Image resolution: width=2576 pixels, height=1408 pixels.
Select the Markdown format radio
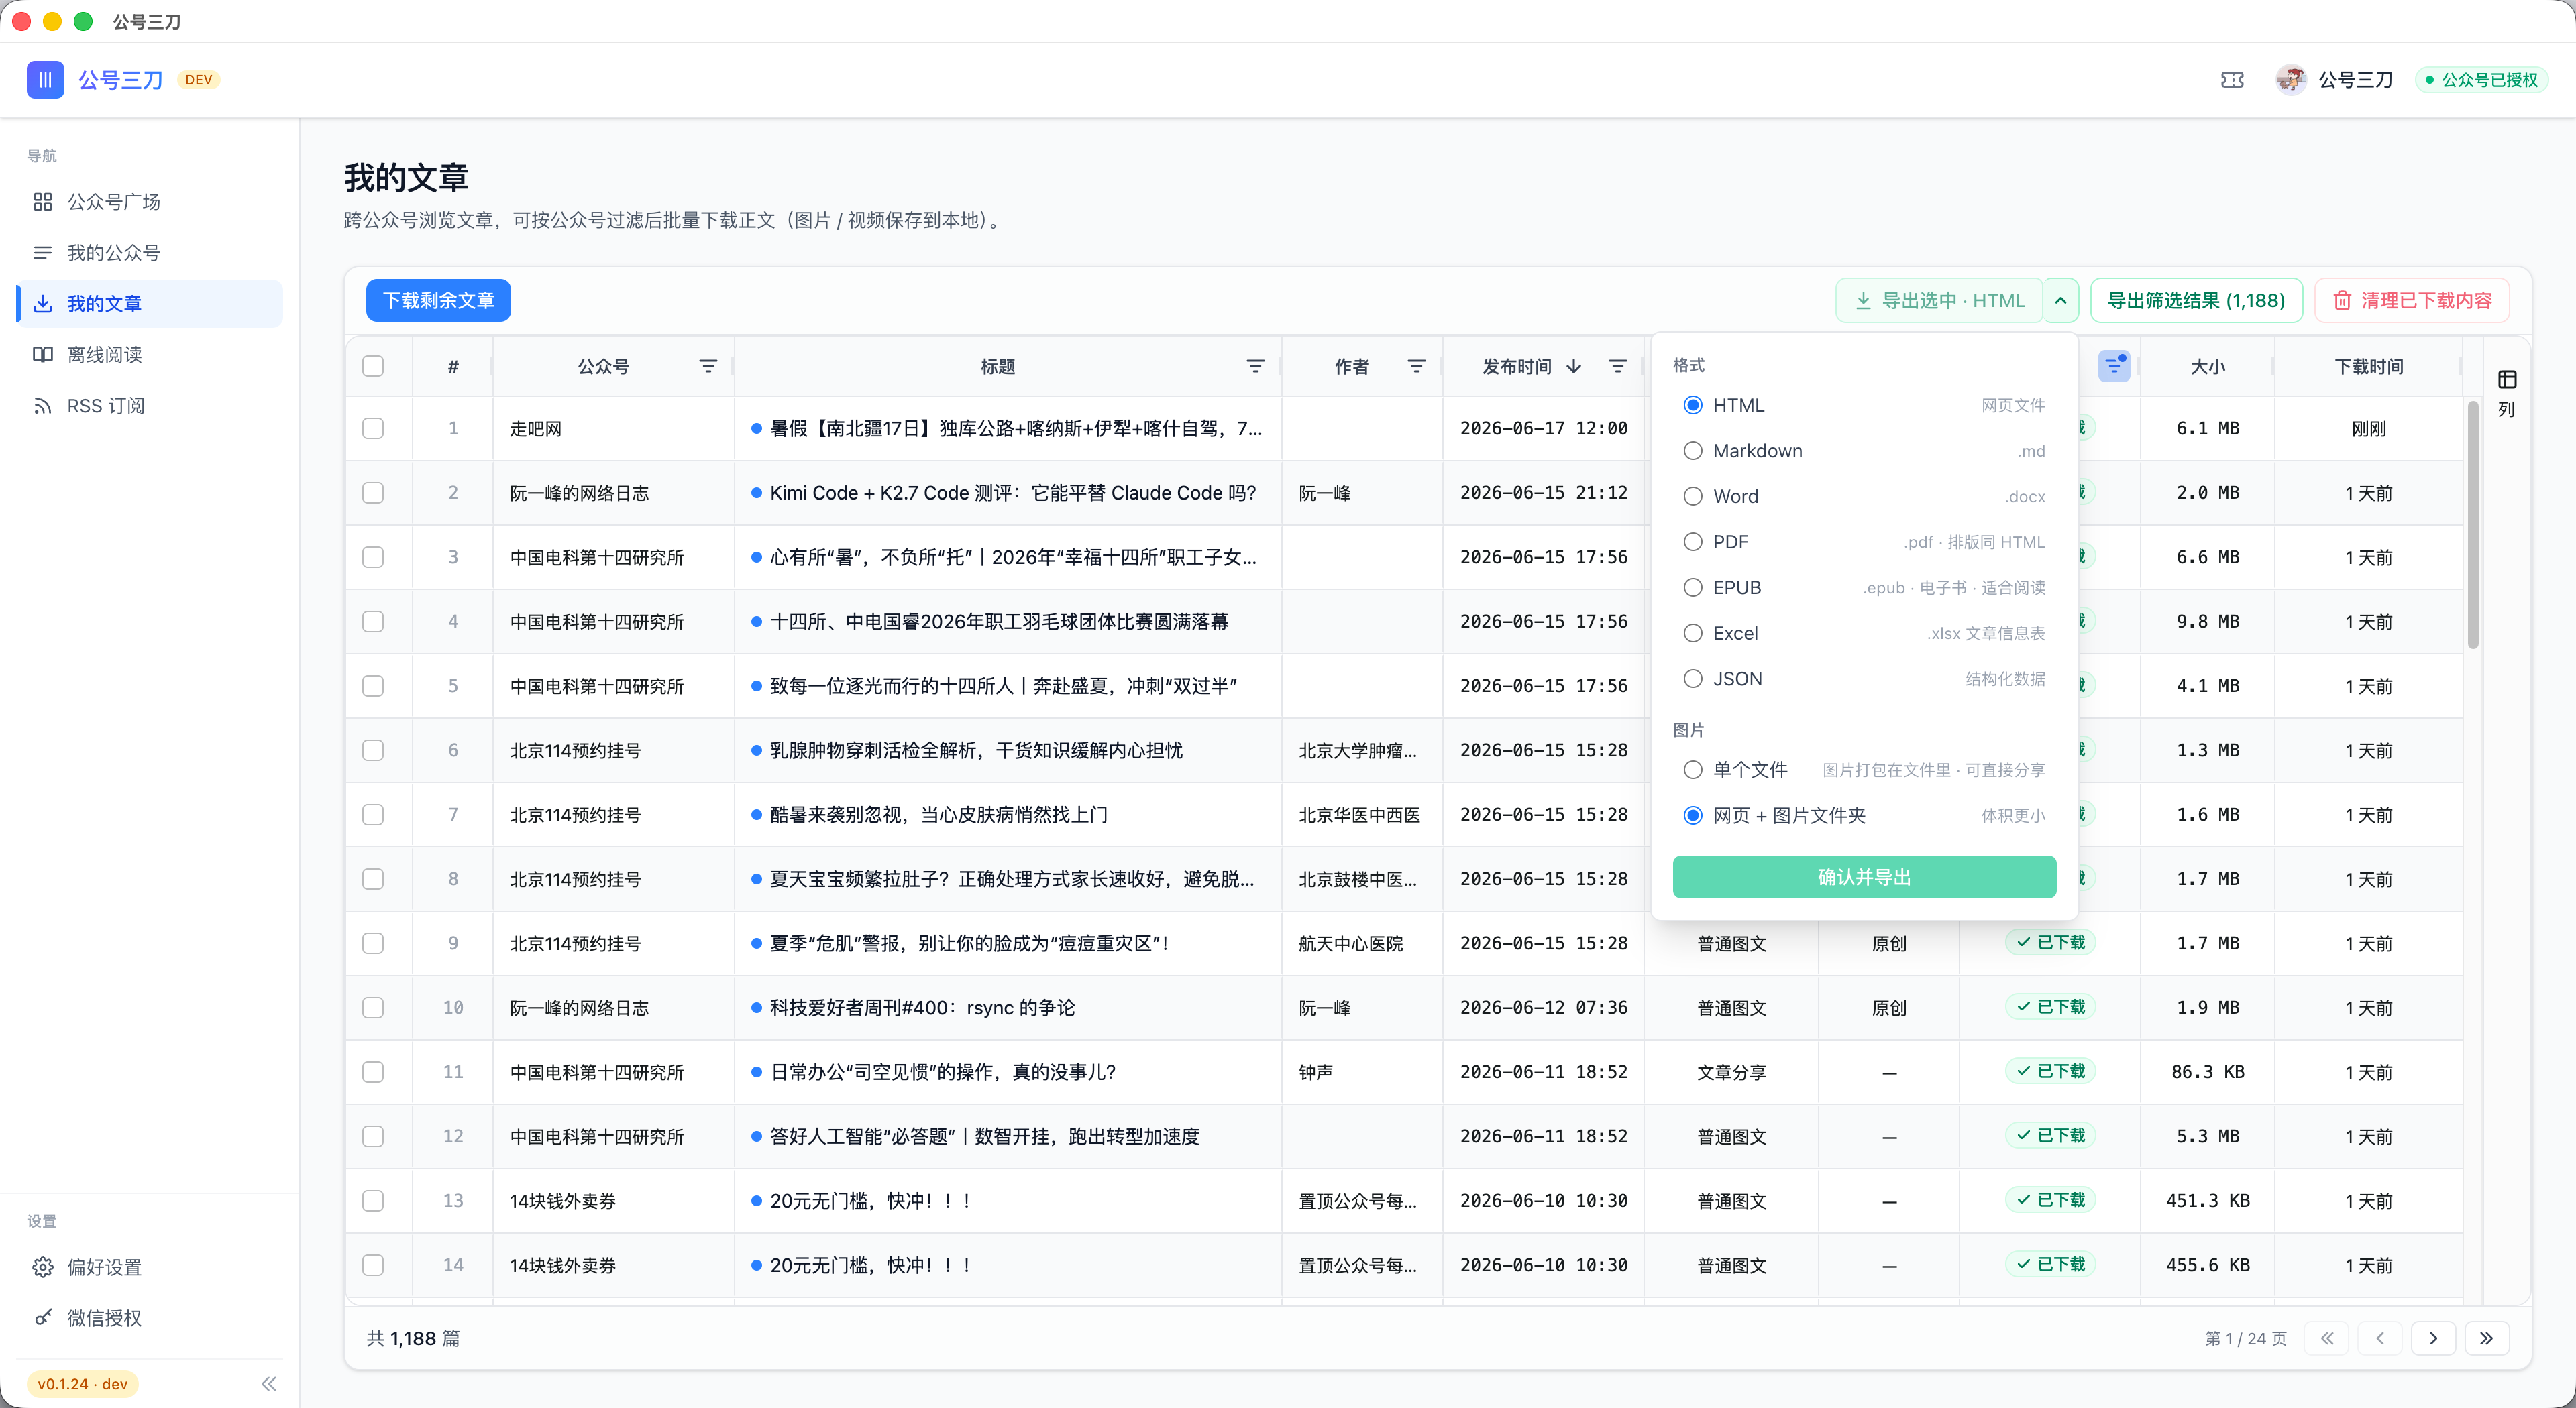pos(1692,451)
